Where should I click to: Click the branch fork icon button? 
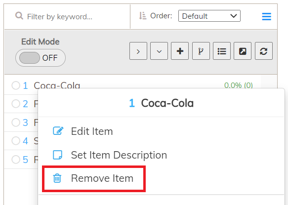coord(201,51)
